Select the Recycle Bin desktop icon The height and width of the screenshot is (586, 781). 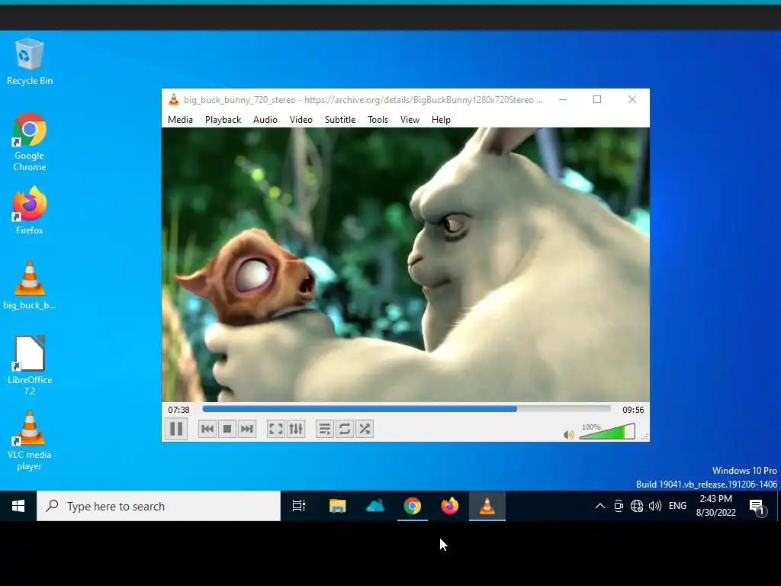pos(30,62)
